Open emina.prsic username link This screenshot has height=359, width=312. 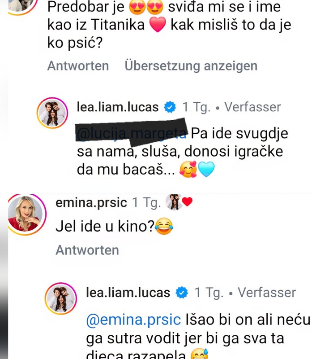[x=91, y=202]
